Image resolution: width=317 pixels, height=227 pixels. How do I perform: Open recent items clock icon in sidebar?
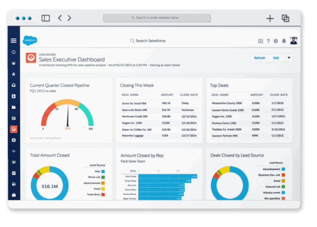(x=13, y=52)
